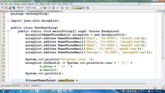Run the project with green arrow

point(57,7)
